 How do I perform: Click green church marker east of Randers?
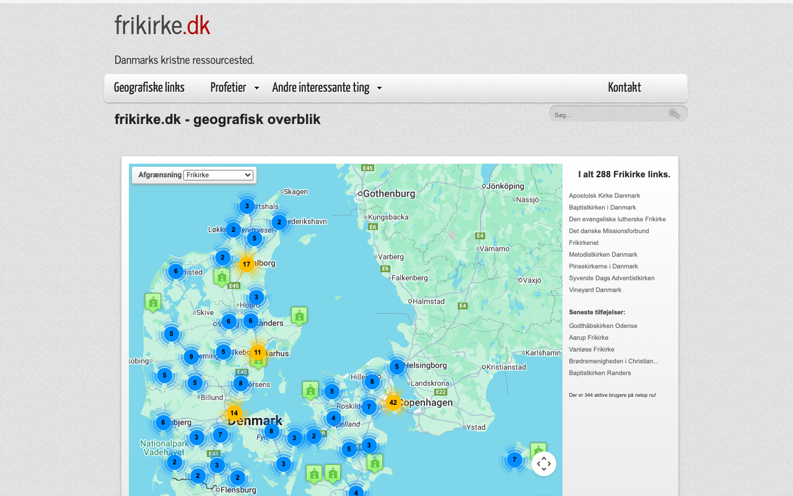coord(299,316)
